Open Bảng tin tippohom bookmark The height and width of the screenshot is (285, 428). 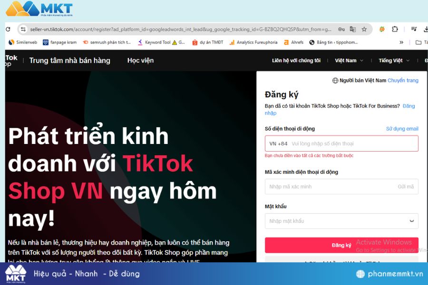[333, 42]
